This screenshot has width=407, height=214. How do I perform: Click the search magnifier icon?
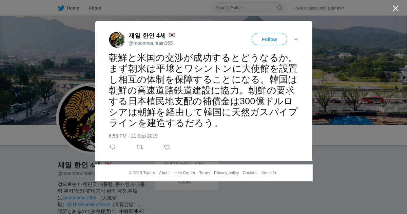tap(280, 8)
